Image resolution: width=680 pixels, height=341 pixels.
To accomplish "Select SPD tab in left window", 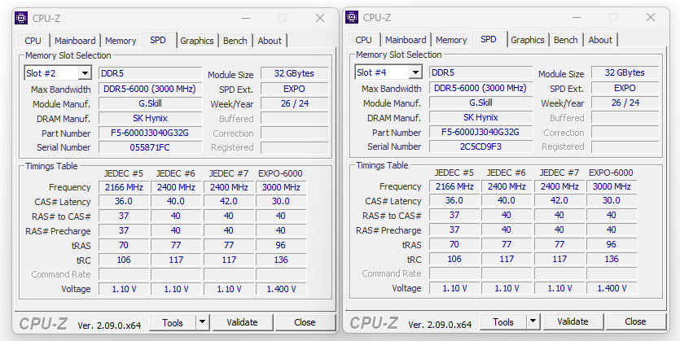I will 158,40.
